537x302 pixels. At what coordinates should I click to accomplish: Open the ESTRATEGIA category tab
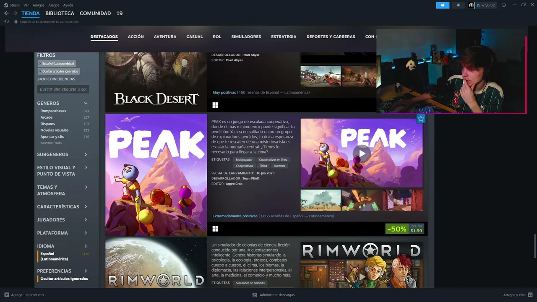[x=284, y=36]
